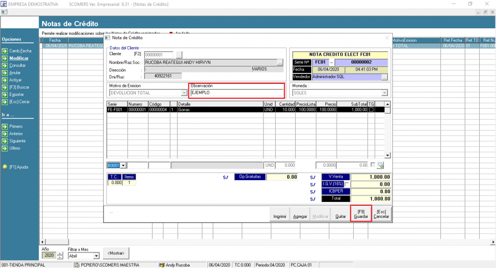This screenshot has width=496, height=268.
Task: Click the Ultimo navigation arrow icon
Action: [x=5, y=148]
